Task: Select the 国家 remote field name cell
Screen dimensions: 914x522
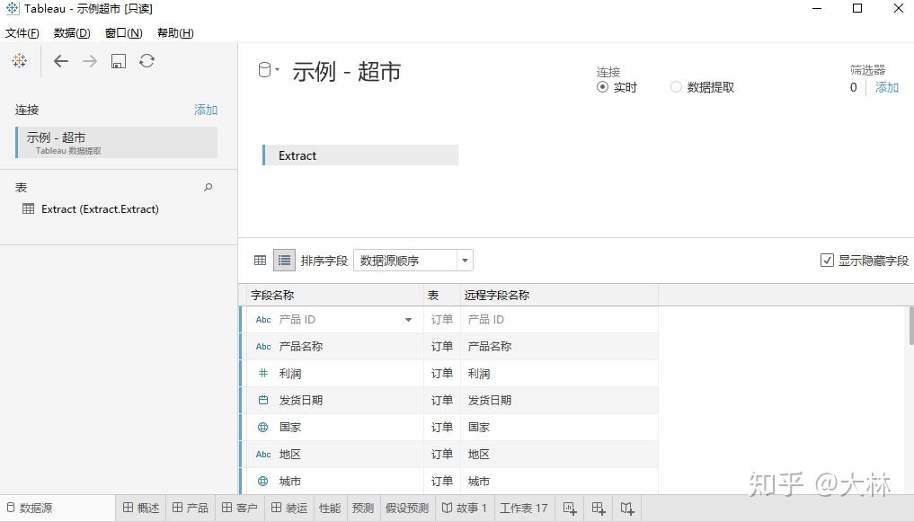Action: 560,427
